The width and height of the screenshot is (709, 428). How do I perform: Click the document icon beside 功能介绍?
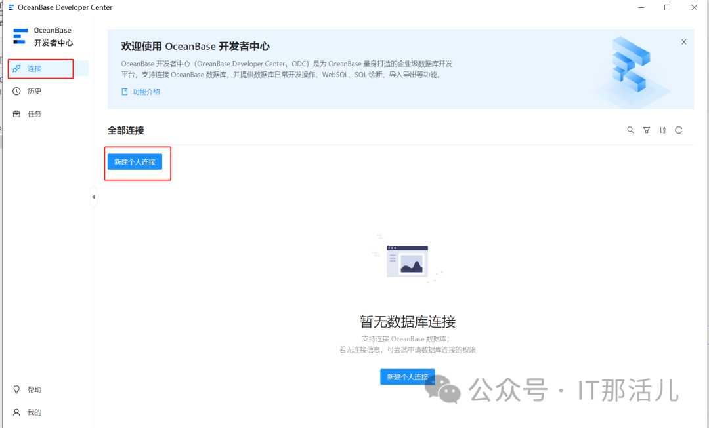[x=125, y=92]
